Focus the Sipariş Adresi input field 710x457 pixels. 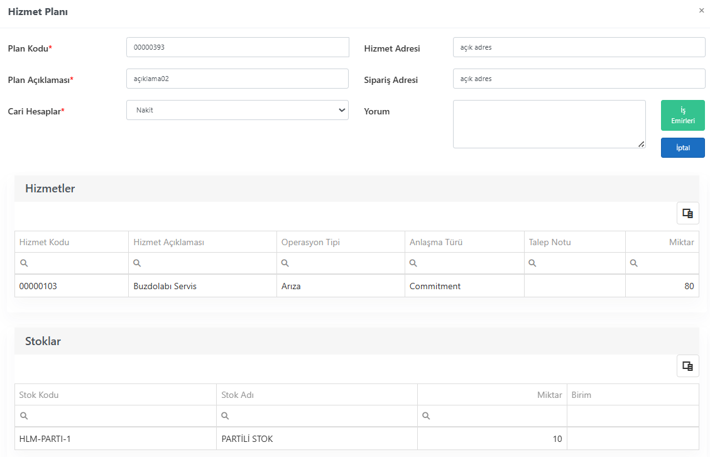click(x=579, y=79)
